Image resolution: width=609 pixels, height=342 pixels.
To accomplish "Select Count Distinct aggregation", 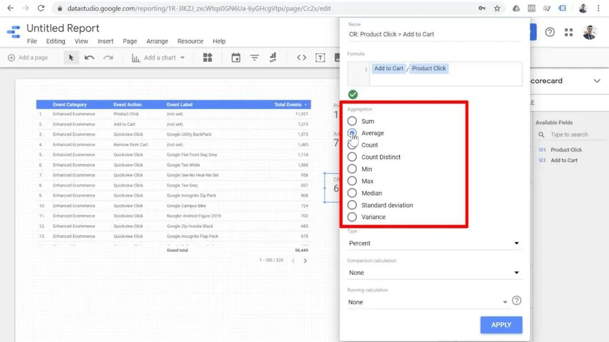I will 351,157.
